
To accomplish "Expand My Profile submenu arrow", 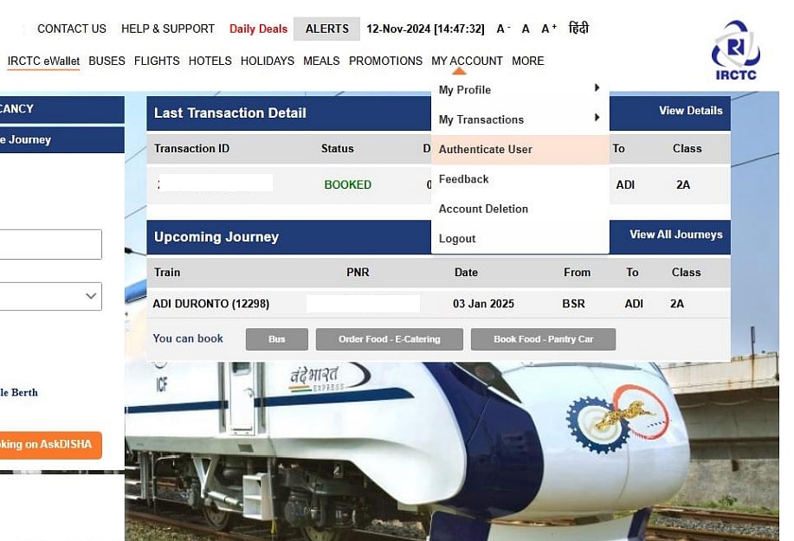I will click(597, 88).
